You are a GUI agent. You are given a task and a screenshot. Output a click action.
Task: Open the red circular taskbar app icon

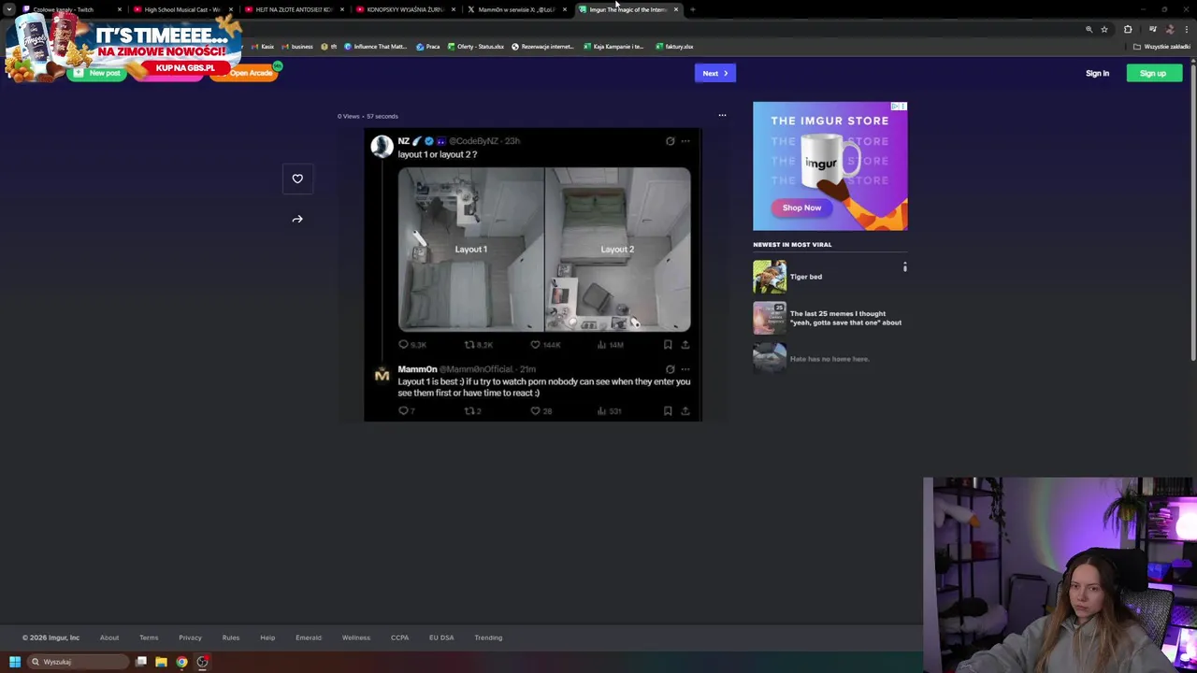coord(202,662)
